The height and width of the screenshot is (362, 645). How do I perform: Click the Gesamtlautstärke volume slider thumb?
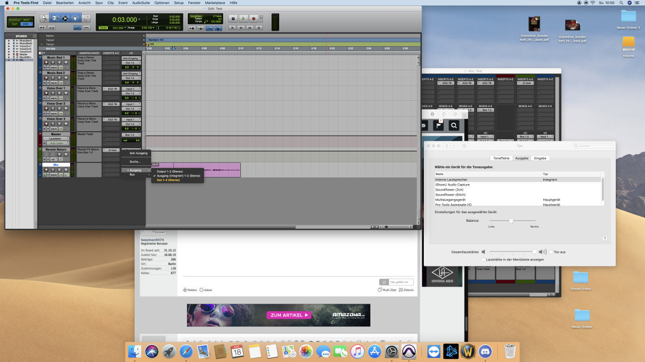tap(534, 252)
